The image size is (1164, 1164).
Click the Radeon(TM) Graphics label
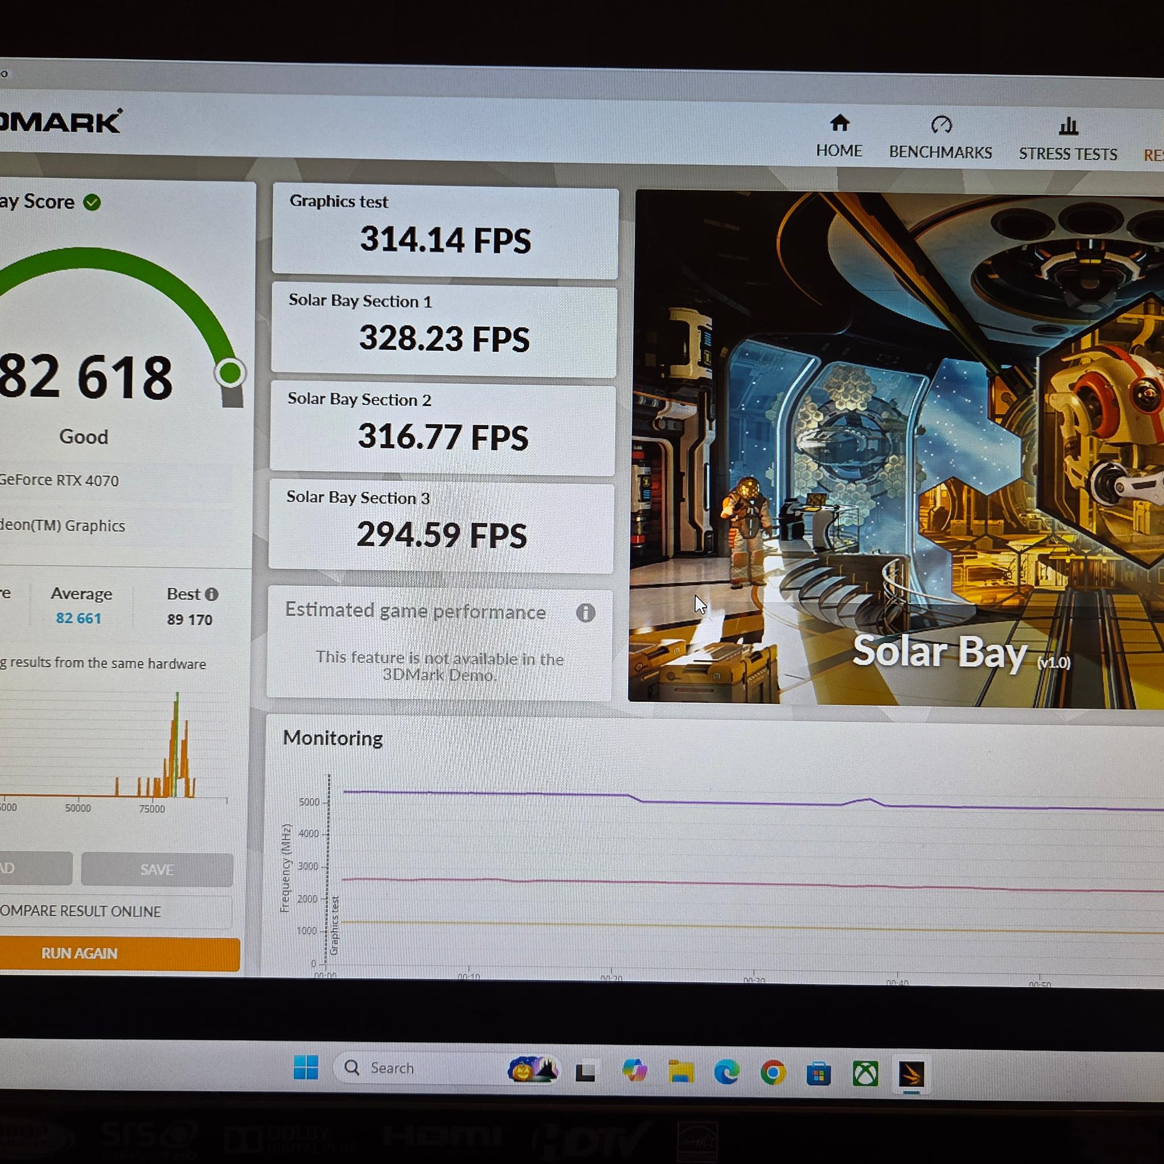click(63, 525)
